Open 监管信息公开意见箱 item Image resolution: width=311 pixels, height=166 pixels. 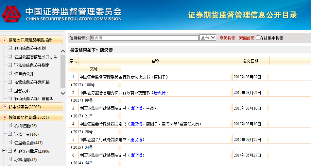[x=32, y=82]
